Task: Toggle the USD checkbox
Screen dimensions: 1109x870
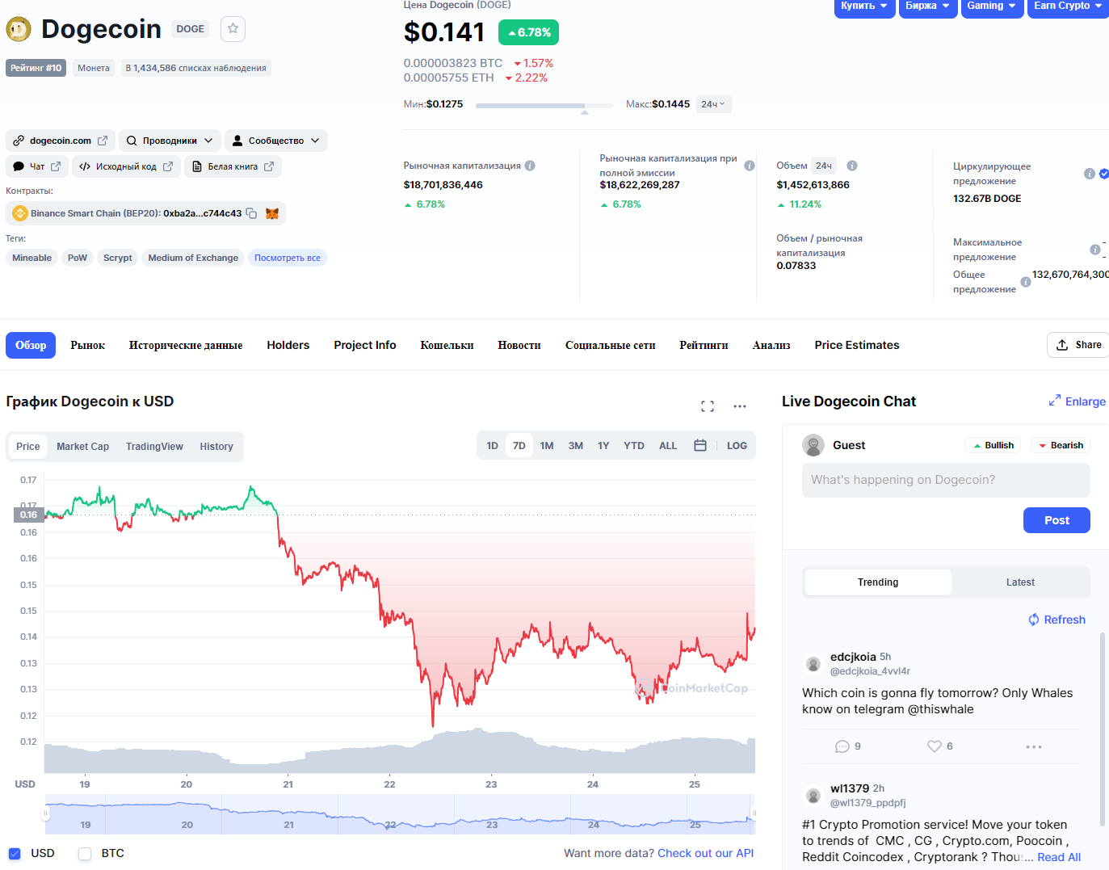Action: (x=15, y=853)
